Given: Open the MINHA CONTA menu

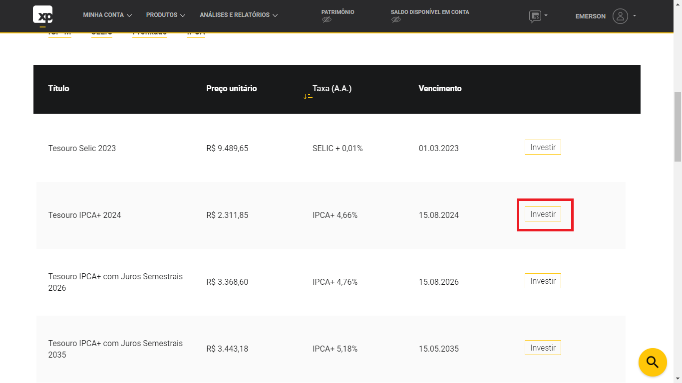Looking at the screenshot, I should click(107, 15).
